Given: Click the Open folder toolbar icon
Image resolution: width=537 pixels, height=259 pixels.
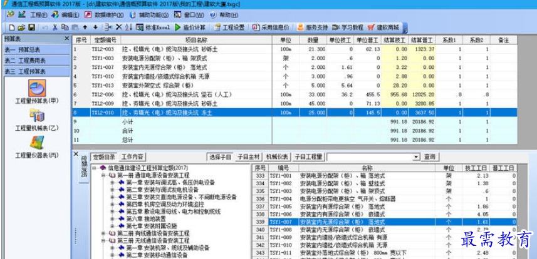Looking at the screenshot, I should click(21, 28).
